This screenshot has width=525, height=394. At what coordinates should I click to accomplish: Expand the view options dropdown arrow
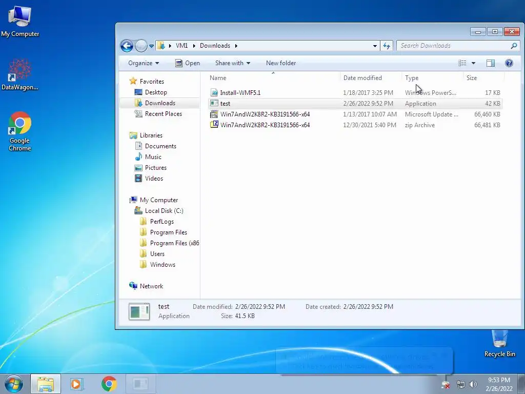473,63
